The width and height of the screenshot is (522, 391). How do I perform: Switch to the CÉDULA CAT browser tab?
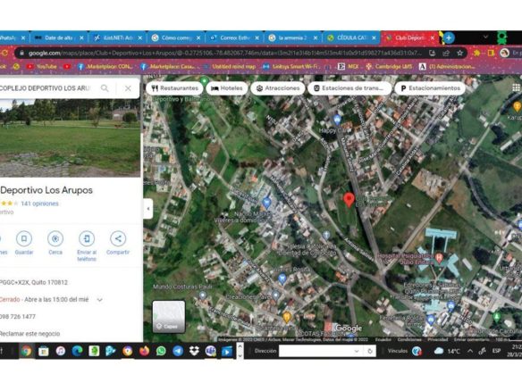tap(351, 37)
